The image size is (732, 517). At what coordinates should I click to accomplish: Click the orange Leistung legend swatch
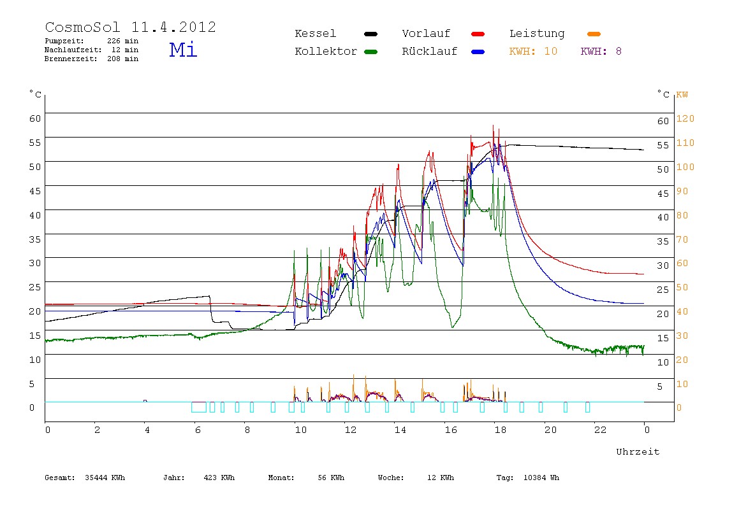click(594, 34)
